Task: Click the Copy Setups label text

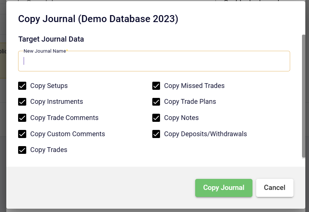Action: coord(49,86)
